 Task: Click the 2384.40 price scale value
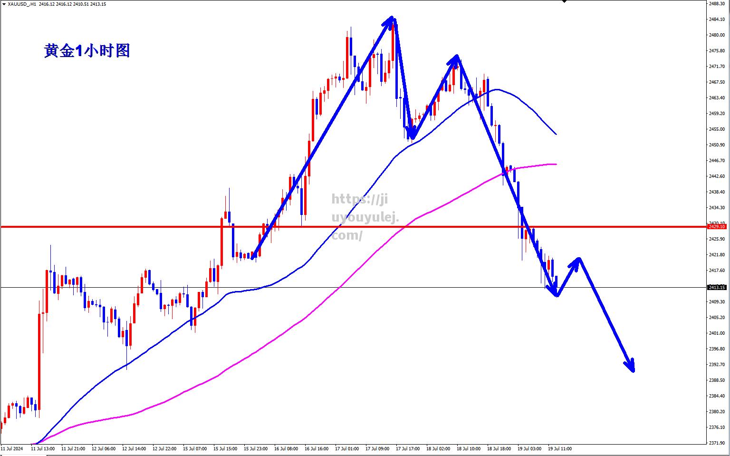[x=717, y=396]
